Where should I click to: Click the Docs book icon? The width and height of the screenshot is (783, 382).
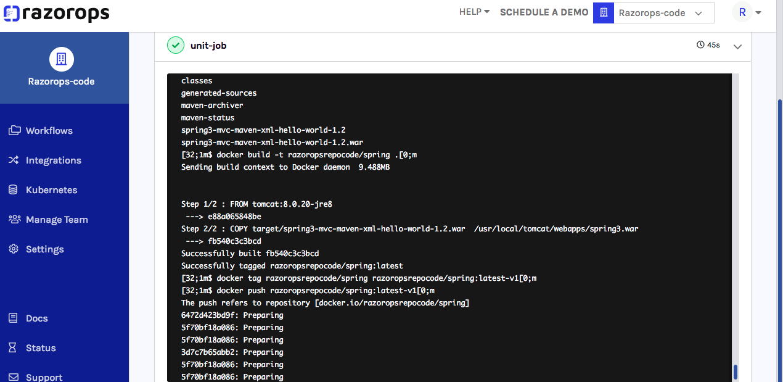pyautogui.click(x=14, y=318)
